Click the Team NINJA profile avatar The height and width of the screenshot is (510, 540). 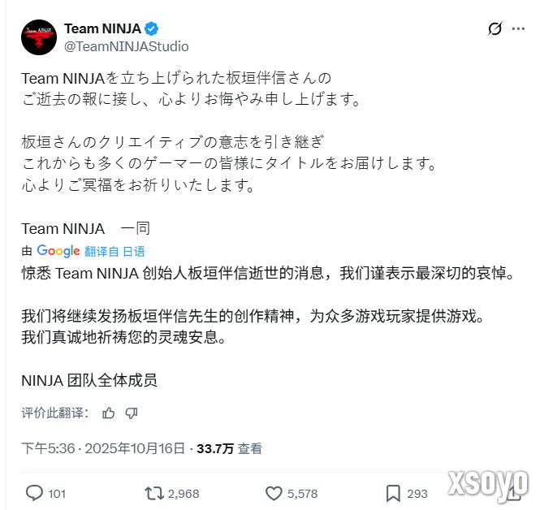click(39, 37)
